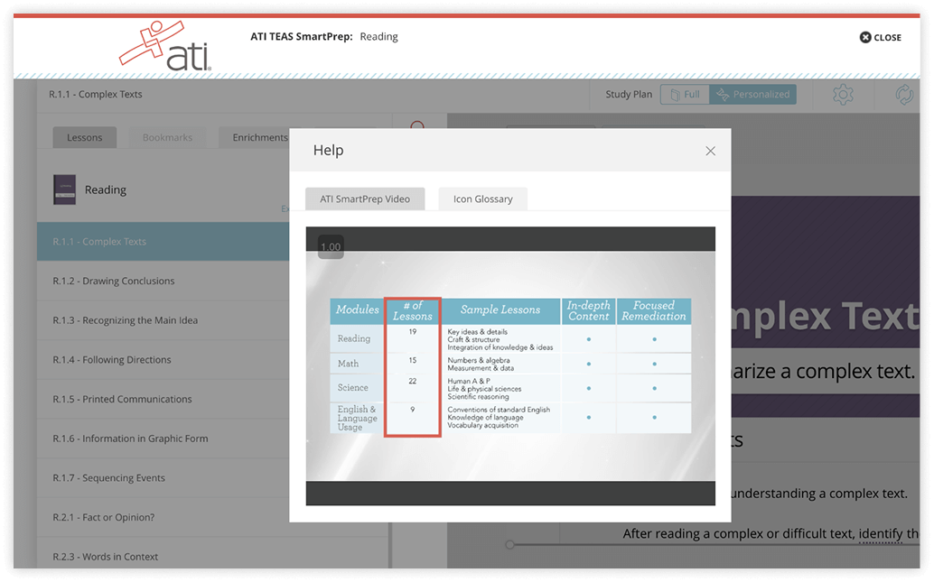Screen dimensions: 934x582
Task: Open the settings gear icon
Action: (x=843, y=95)
